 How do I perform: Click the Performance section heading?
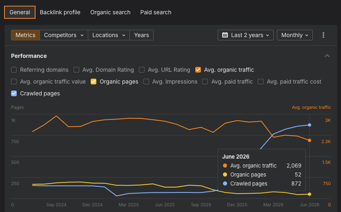coord(29,56)
